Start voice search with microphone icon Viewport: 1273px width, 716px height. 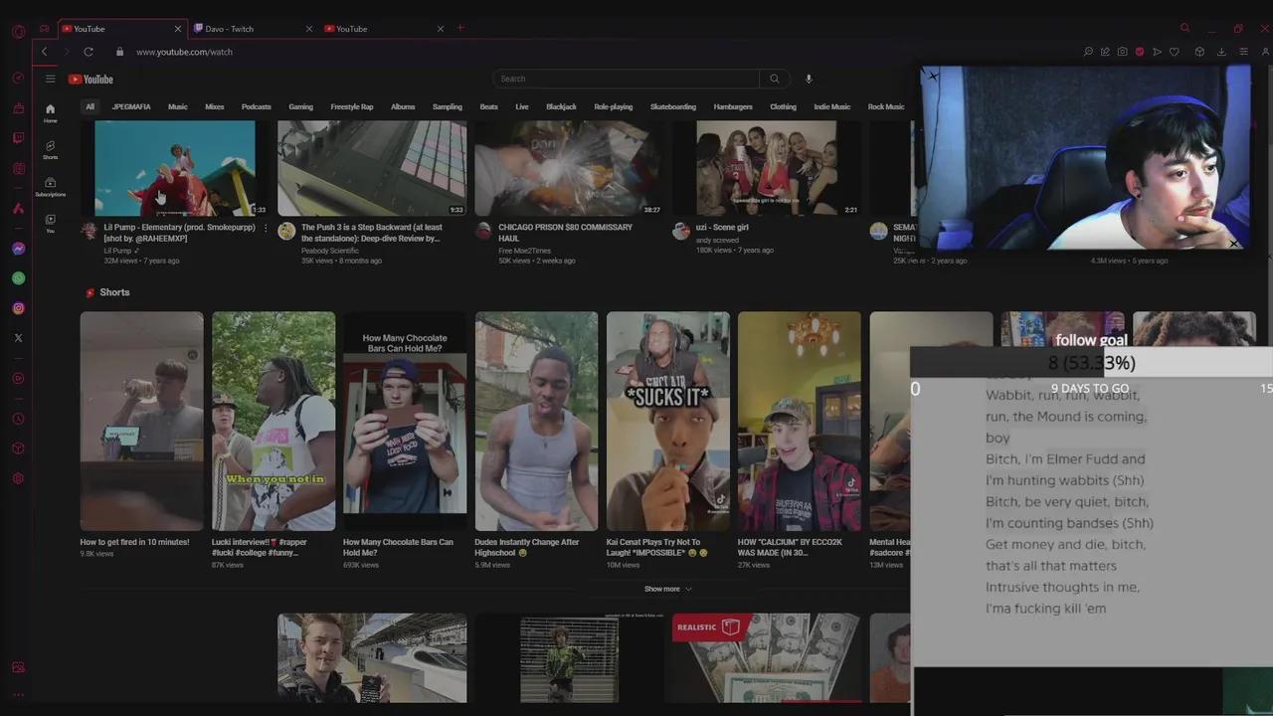[809, 79]
